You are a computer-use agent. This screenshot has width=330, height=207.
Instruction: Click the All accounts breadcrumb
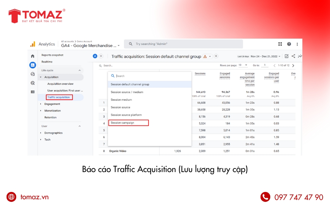coord(67,41)
